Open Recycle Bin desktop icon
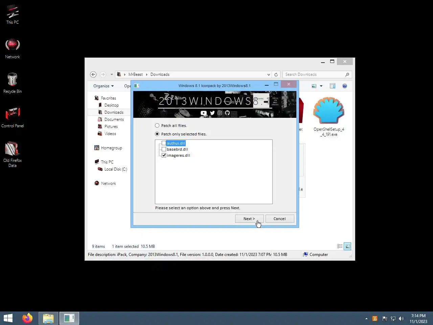The height and width of the screenshot is (325, 433). (13, 83)
